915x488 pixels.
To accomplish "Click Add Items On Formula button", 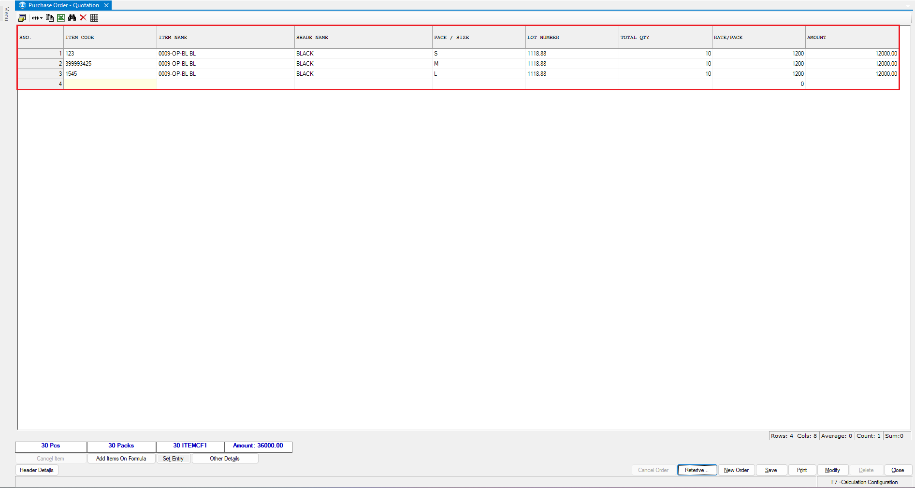I will (x=121, y=459).
